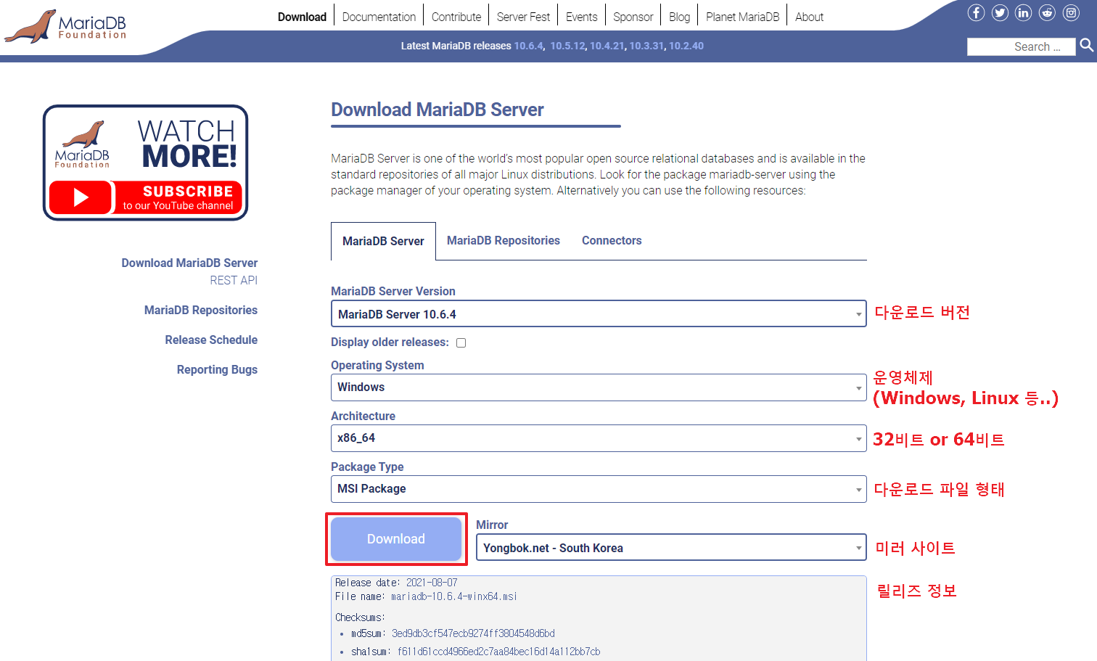Expand the MariaDB Server Version dropdown
The height and width of the screenshot is (661, 1097).
pyautogui.click(x=599, y=313)
